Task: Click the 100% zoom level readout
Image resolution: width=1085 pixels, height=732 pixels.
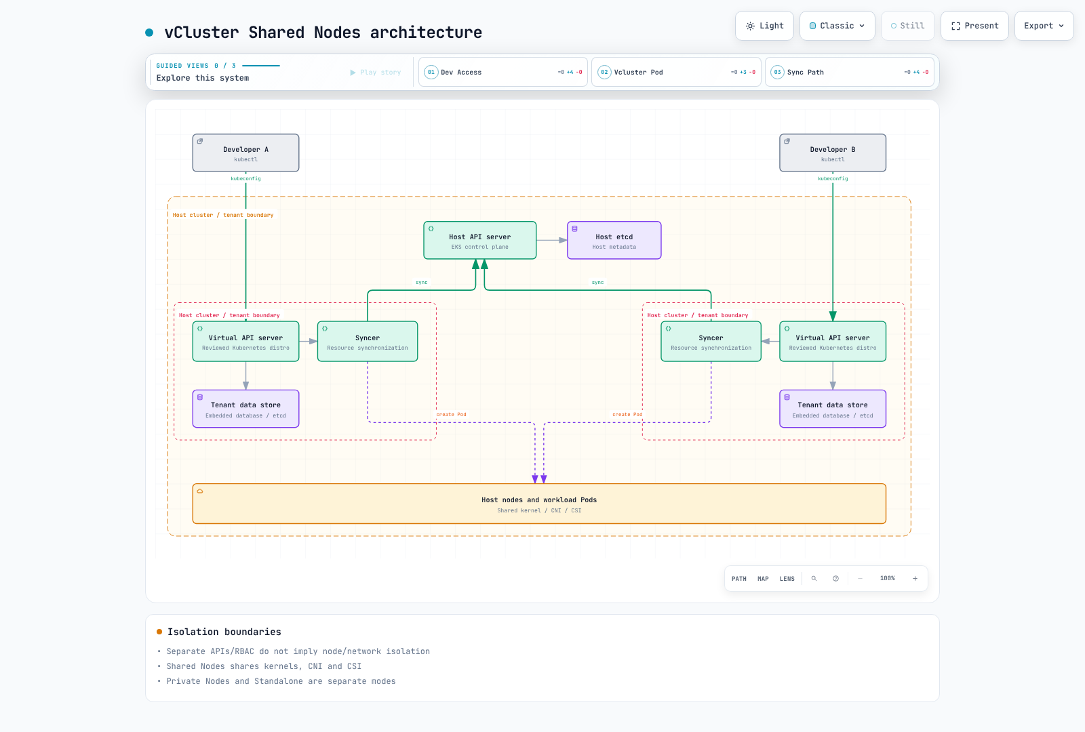Action: click(x=888, y=579)
